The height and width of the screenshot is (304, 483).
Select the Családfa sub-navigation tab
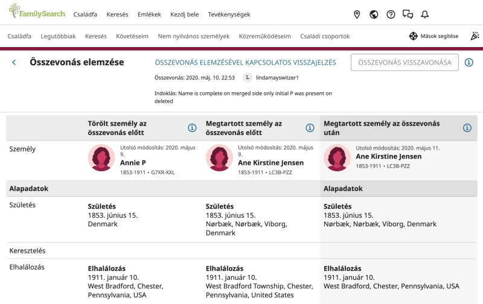pos(19,36)
